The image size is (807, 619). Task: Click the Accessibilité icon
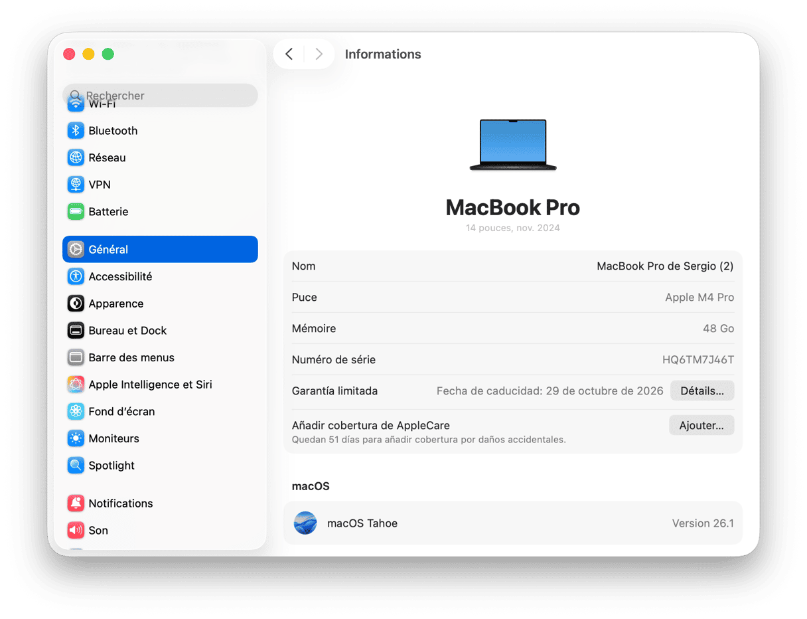[x=76, y=277]
